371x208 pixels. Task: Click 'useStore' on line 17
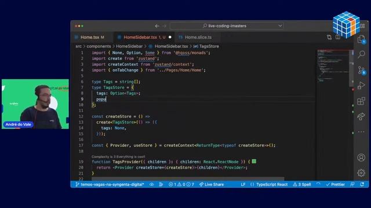point(143,145)
